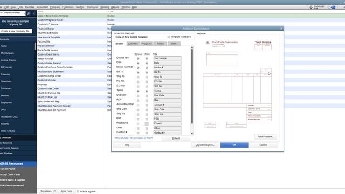
Task: Uncheck Date Print checkbox
Action: [x=147, y=63]
